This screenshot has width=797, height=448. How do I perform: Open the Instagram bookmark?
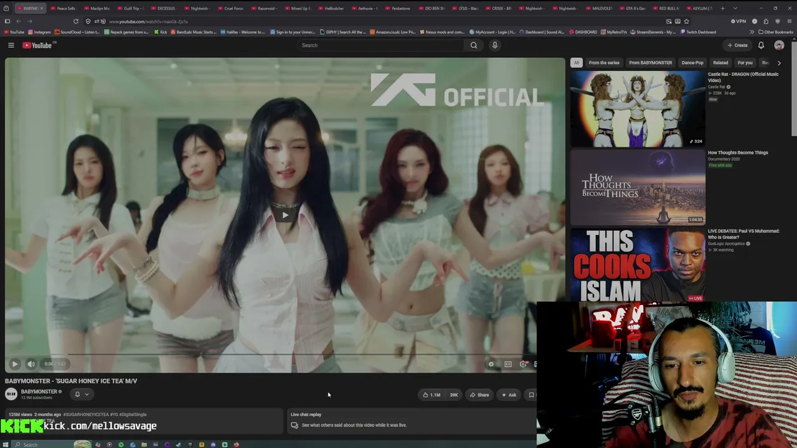tap(40, 32)
